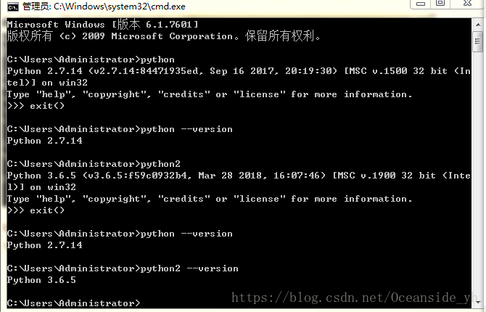
Task: Click the python2 --version command text
Action: pyautogui.click(x=189, y=268)
